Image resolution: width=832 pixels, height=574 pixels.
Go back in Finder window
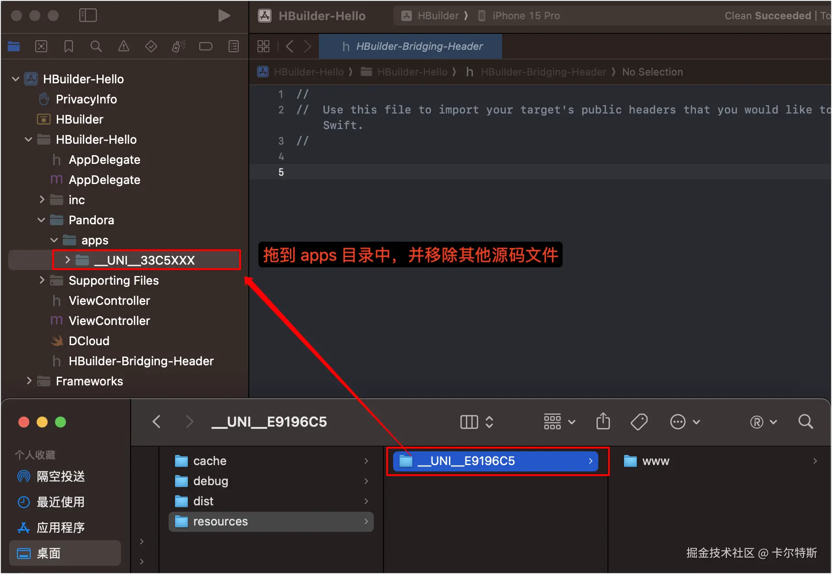pyautogui.click(x=156, y=422)
